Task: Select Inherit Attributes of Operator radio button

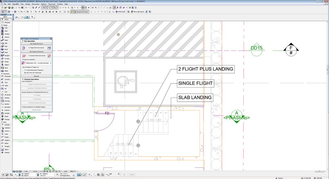Action: pos(25,70)
